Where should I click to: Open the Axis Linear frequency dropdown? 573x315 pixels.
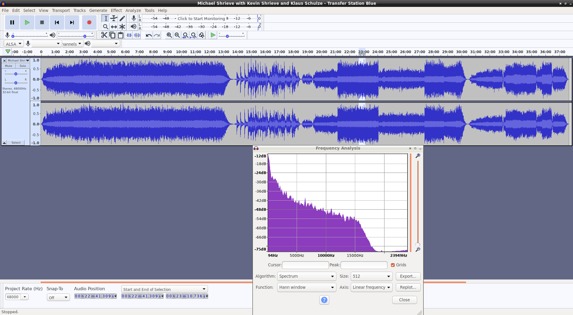[371, 288]
